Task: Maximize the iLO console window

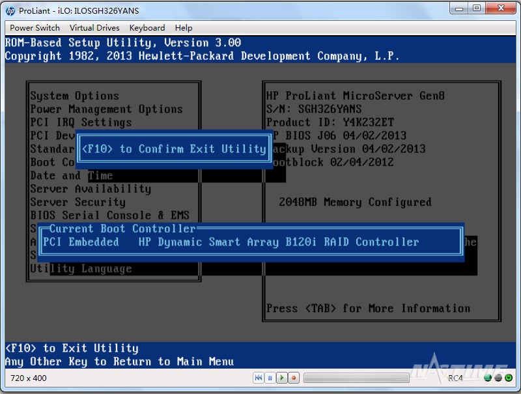Action: point(477,8)
